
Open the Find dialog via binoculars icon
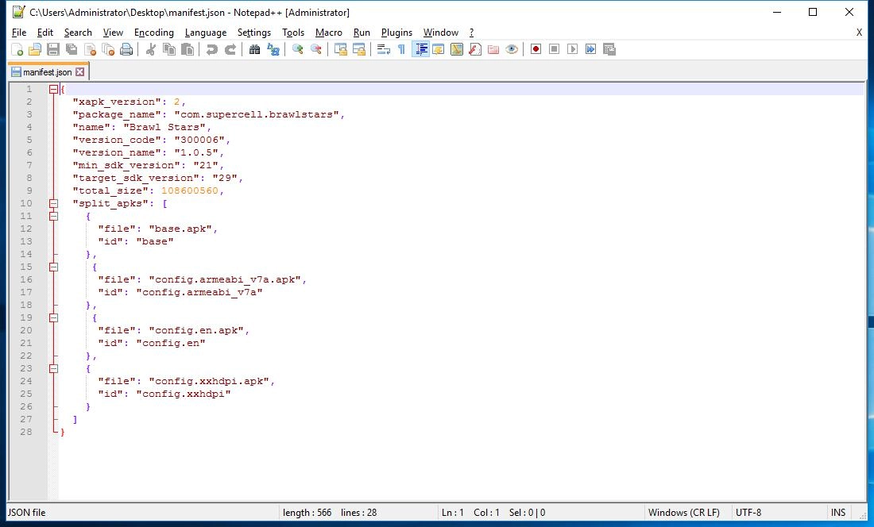pyautogui.click(x=254, y=49)
